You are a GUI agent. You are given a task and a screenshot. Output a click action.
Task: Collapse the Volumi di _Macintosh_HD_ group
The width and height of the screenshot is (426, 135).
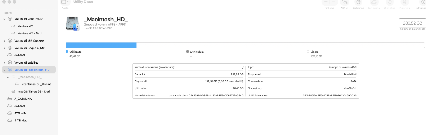pyautogui.click(x=4, y=70)
